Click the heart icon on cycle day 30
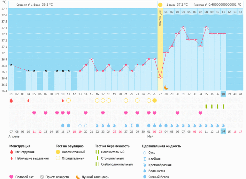 [177, 113]
